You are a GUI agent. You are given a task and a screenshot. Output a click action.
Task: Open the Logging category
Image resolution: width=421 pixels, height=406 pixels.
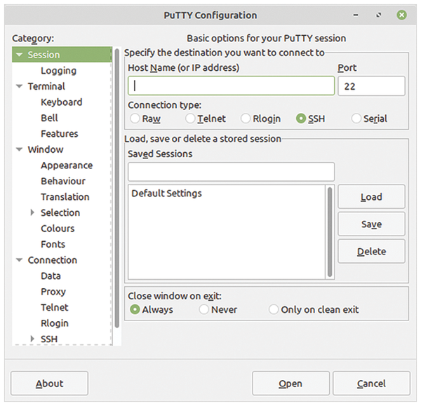coord(58,71)
